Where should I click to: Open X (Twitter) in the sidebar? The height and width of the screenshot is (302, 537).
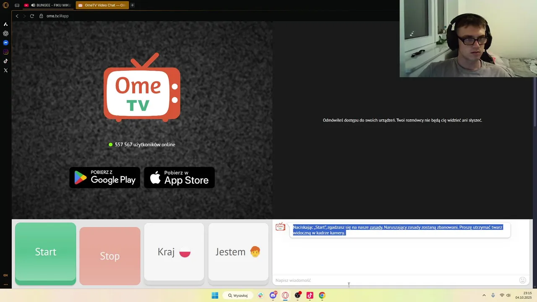[5, 70]
